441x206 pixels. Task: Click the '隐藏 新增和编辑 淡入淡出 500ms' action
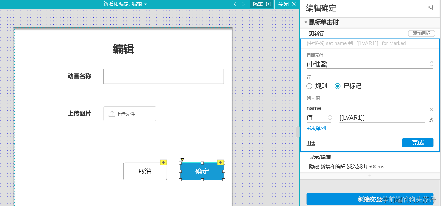click(347, 167)
